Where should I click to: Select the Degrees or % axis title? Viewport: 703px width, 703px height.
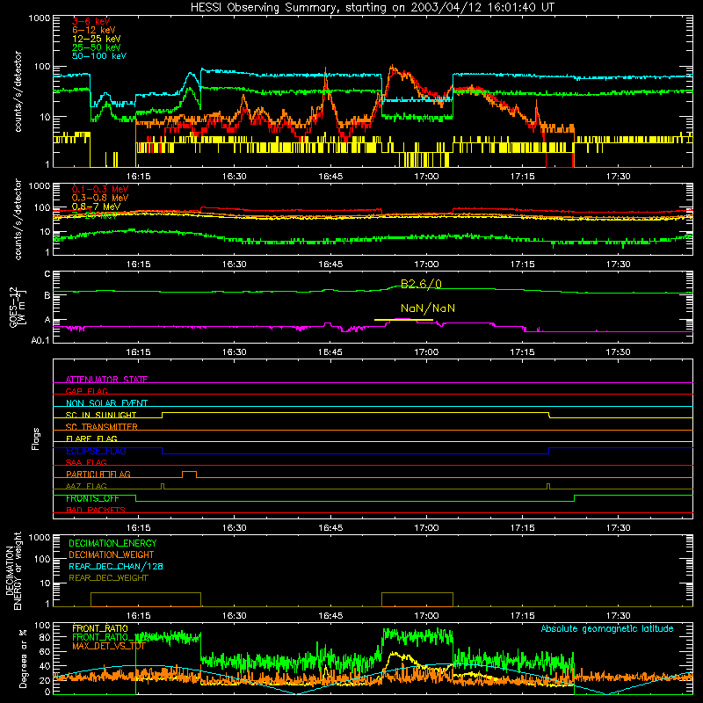coord(23,658)
